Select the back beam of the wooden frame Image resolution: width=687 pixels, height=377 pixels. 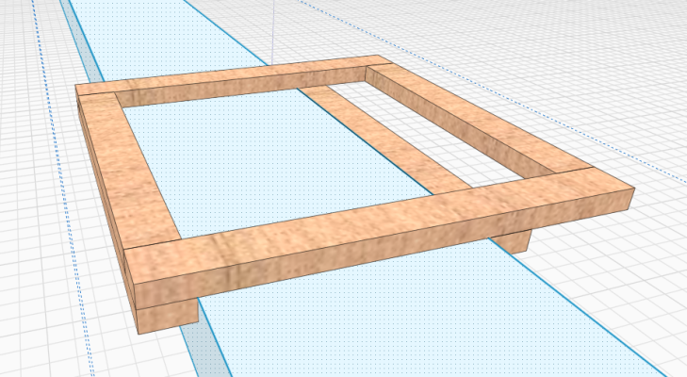coord(232,80)
